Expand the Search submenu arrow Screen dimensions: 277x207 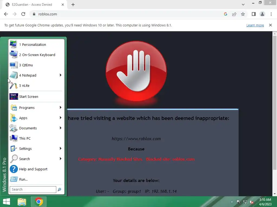[x=61, y=158]
